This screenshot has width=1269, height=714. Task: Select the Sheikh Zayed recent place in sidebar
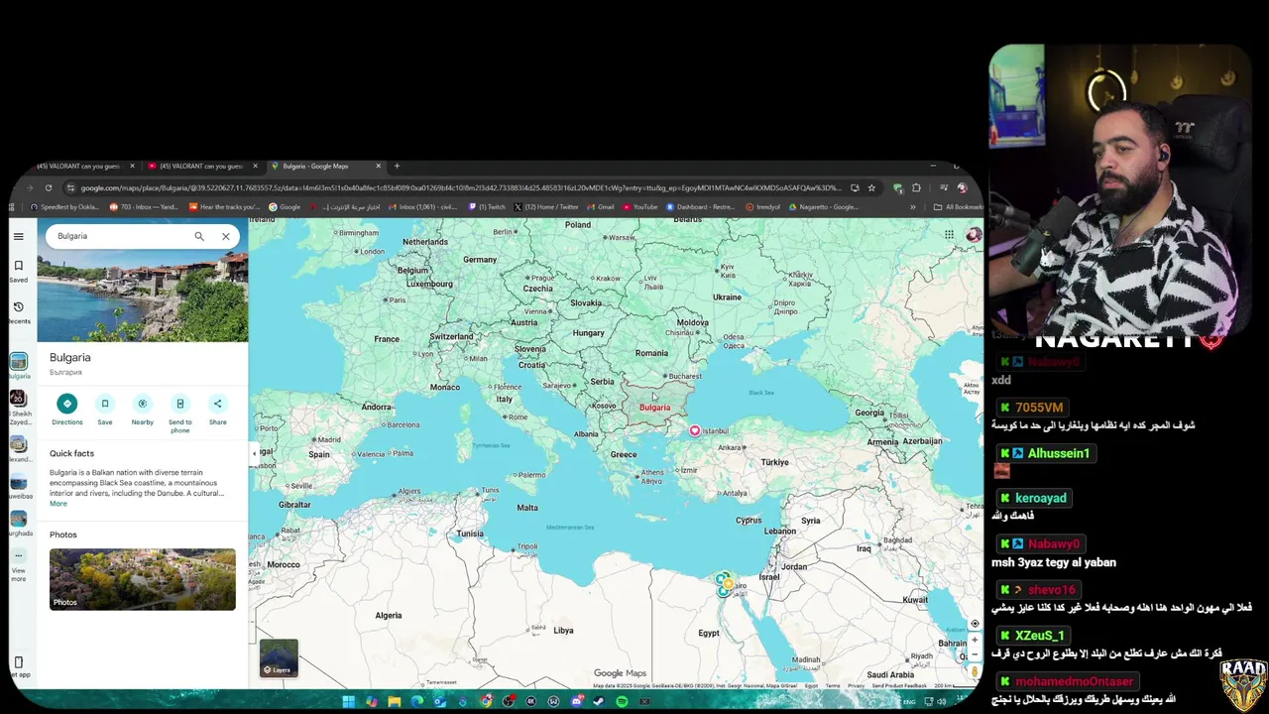[18, 405]
